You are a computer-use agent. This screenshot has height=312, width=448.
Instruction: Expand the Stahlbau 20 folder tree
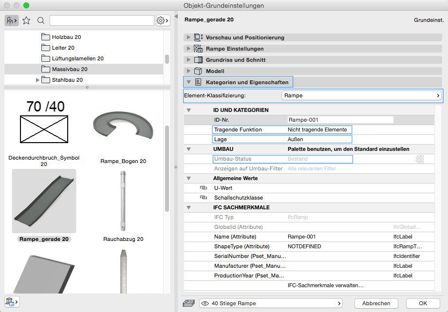coord(38,80)
